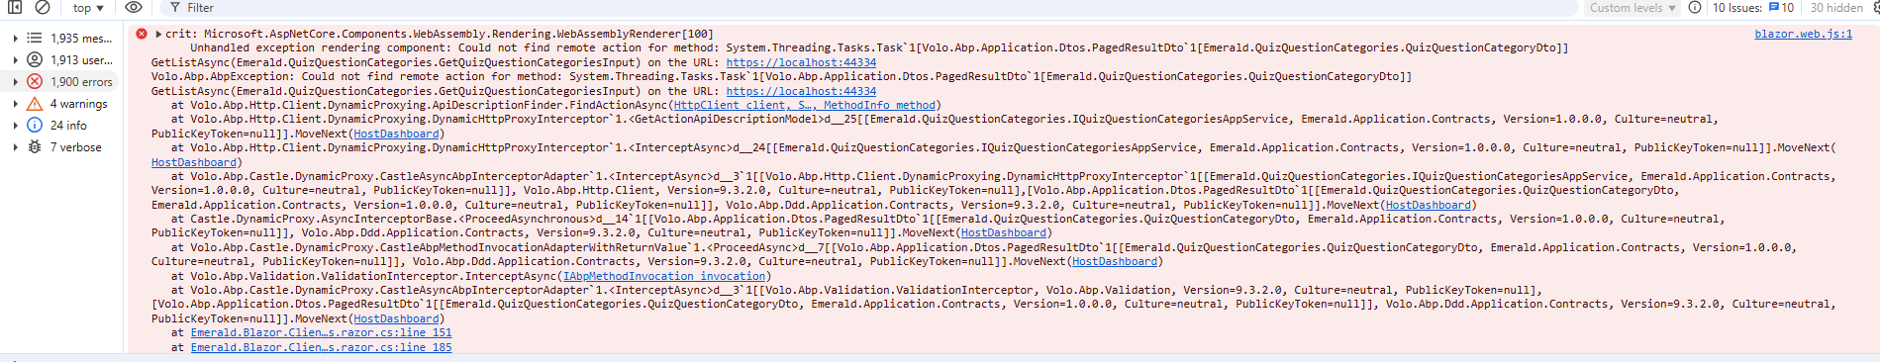The height and width of the screenshot is (362, 1880).
Task: Open the 10 Issues blue badge
Action: [x=1781, y=7]
